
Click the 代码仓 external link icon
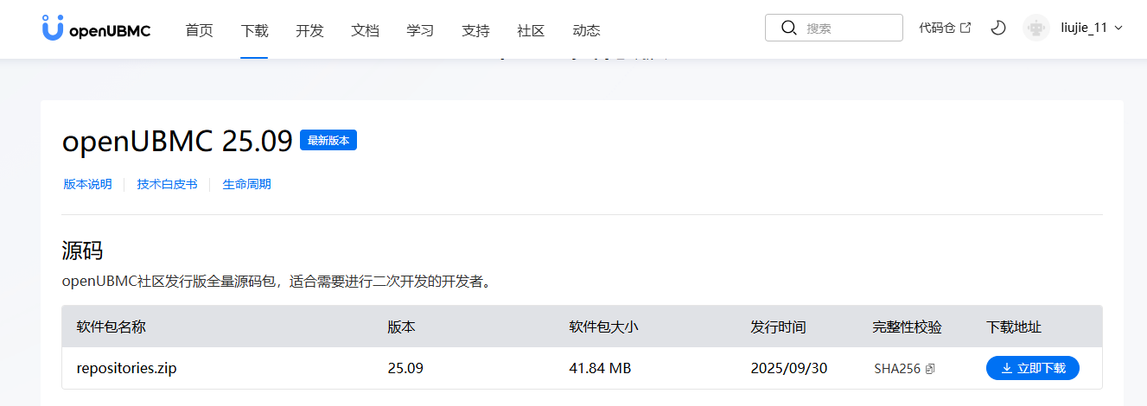(x=965, y=28)
